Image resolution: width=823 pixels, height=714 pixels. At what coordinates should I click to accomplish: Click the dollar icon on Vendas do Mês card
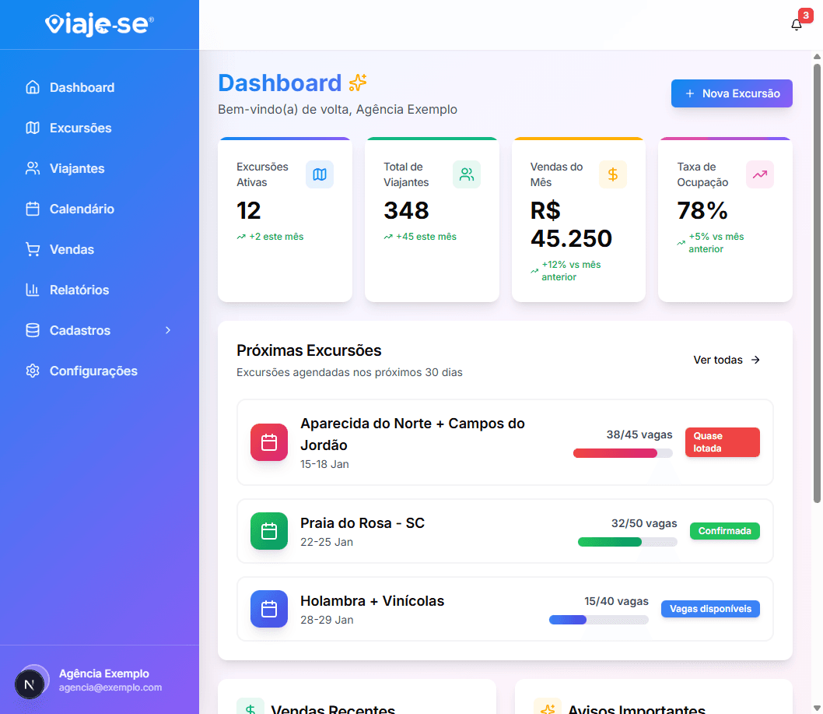(613, 174)
